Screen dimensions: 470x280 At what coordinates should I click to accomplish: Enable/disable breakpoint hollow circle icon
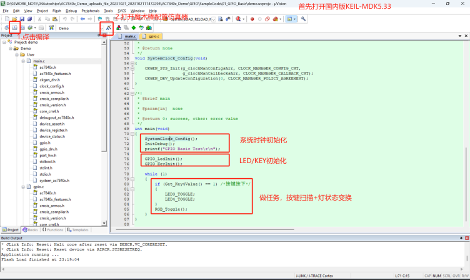coord(259,19)
